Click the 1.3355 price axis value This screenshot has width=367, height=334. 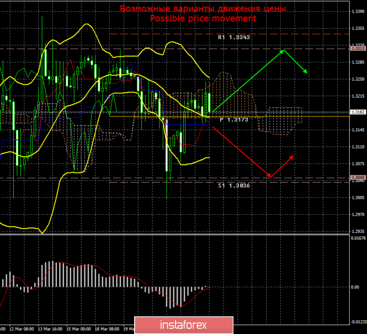(x=358, y=28)
